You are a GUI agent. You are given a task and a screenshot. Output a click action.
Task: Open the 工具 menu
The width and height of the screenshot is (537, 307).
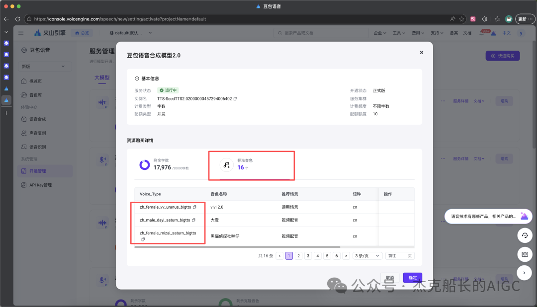[399, 33]
